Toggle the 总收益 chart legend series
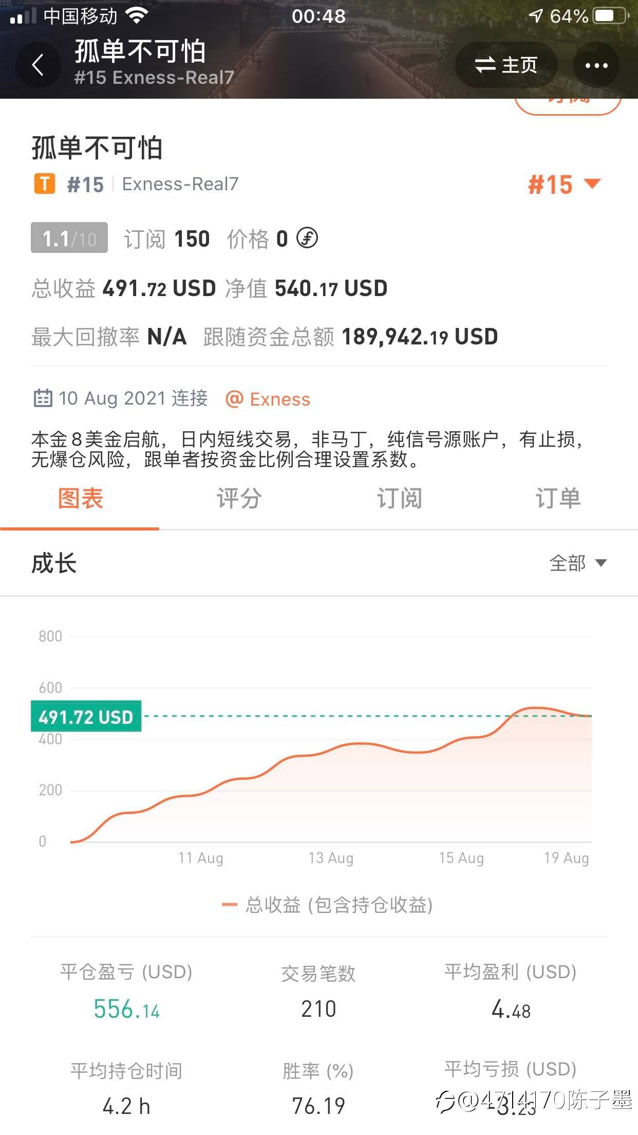638x1135 pixels. tap(327, 905)
